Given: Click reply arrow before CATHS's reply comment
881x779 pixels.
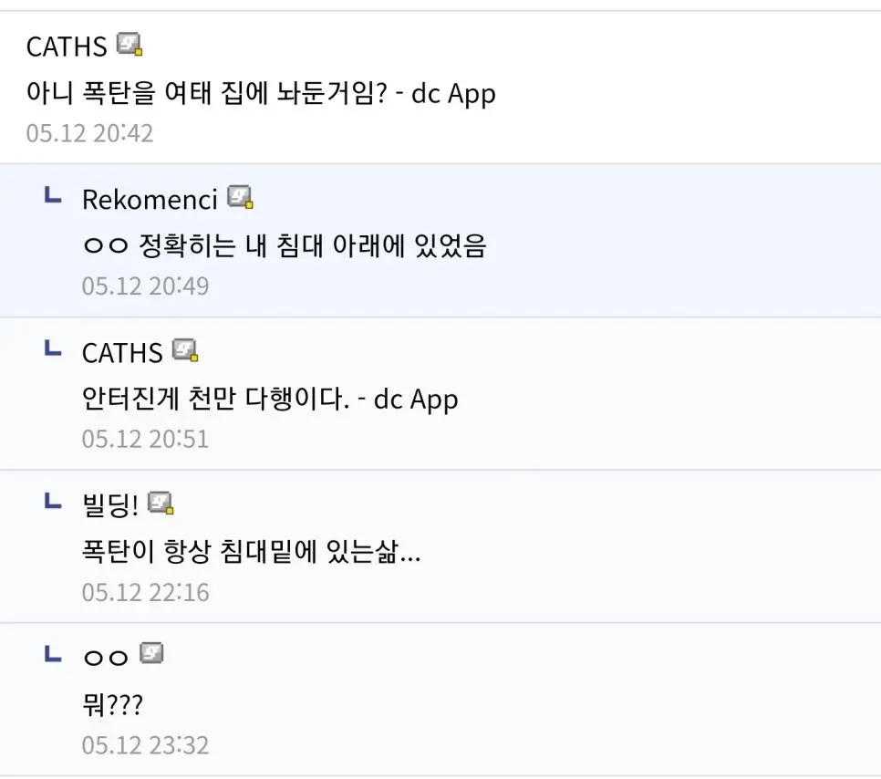Looking at the screenshot, I should point(54,348).
